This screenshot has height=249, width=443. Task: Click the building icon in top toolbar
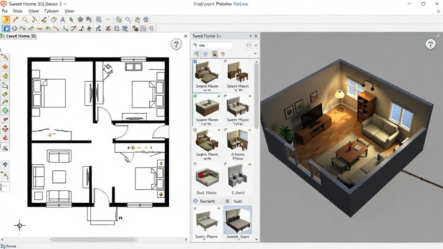click(119, 19)
